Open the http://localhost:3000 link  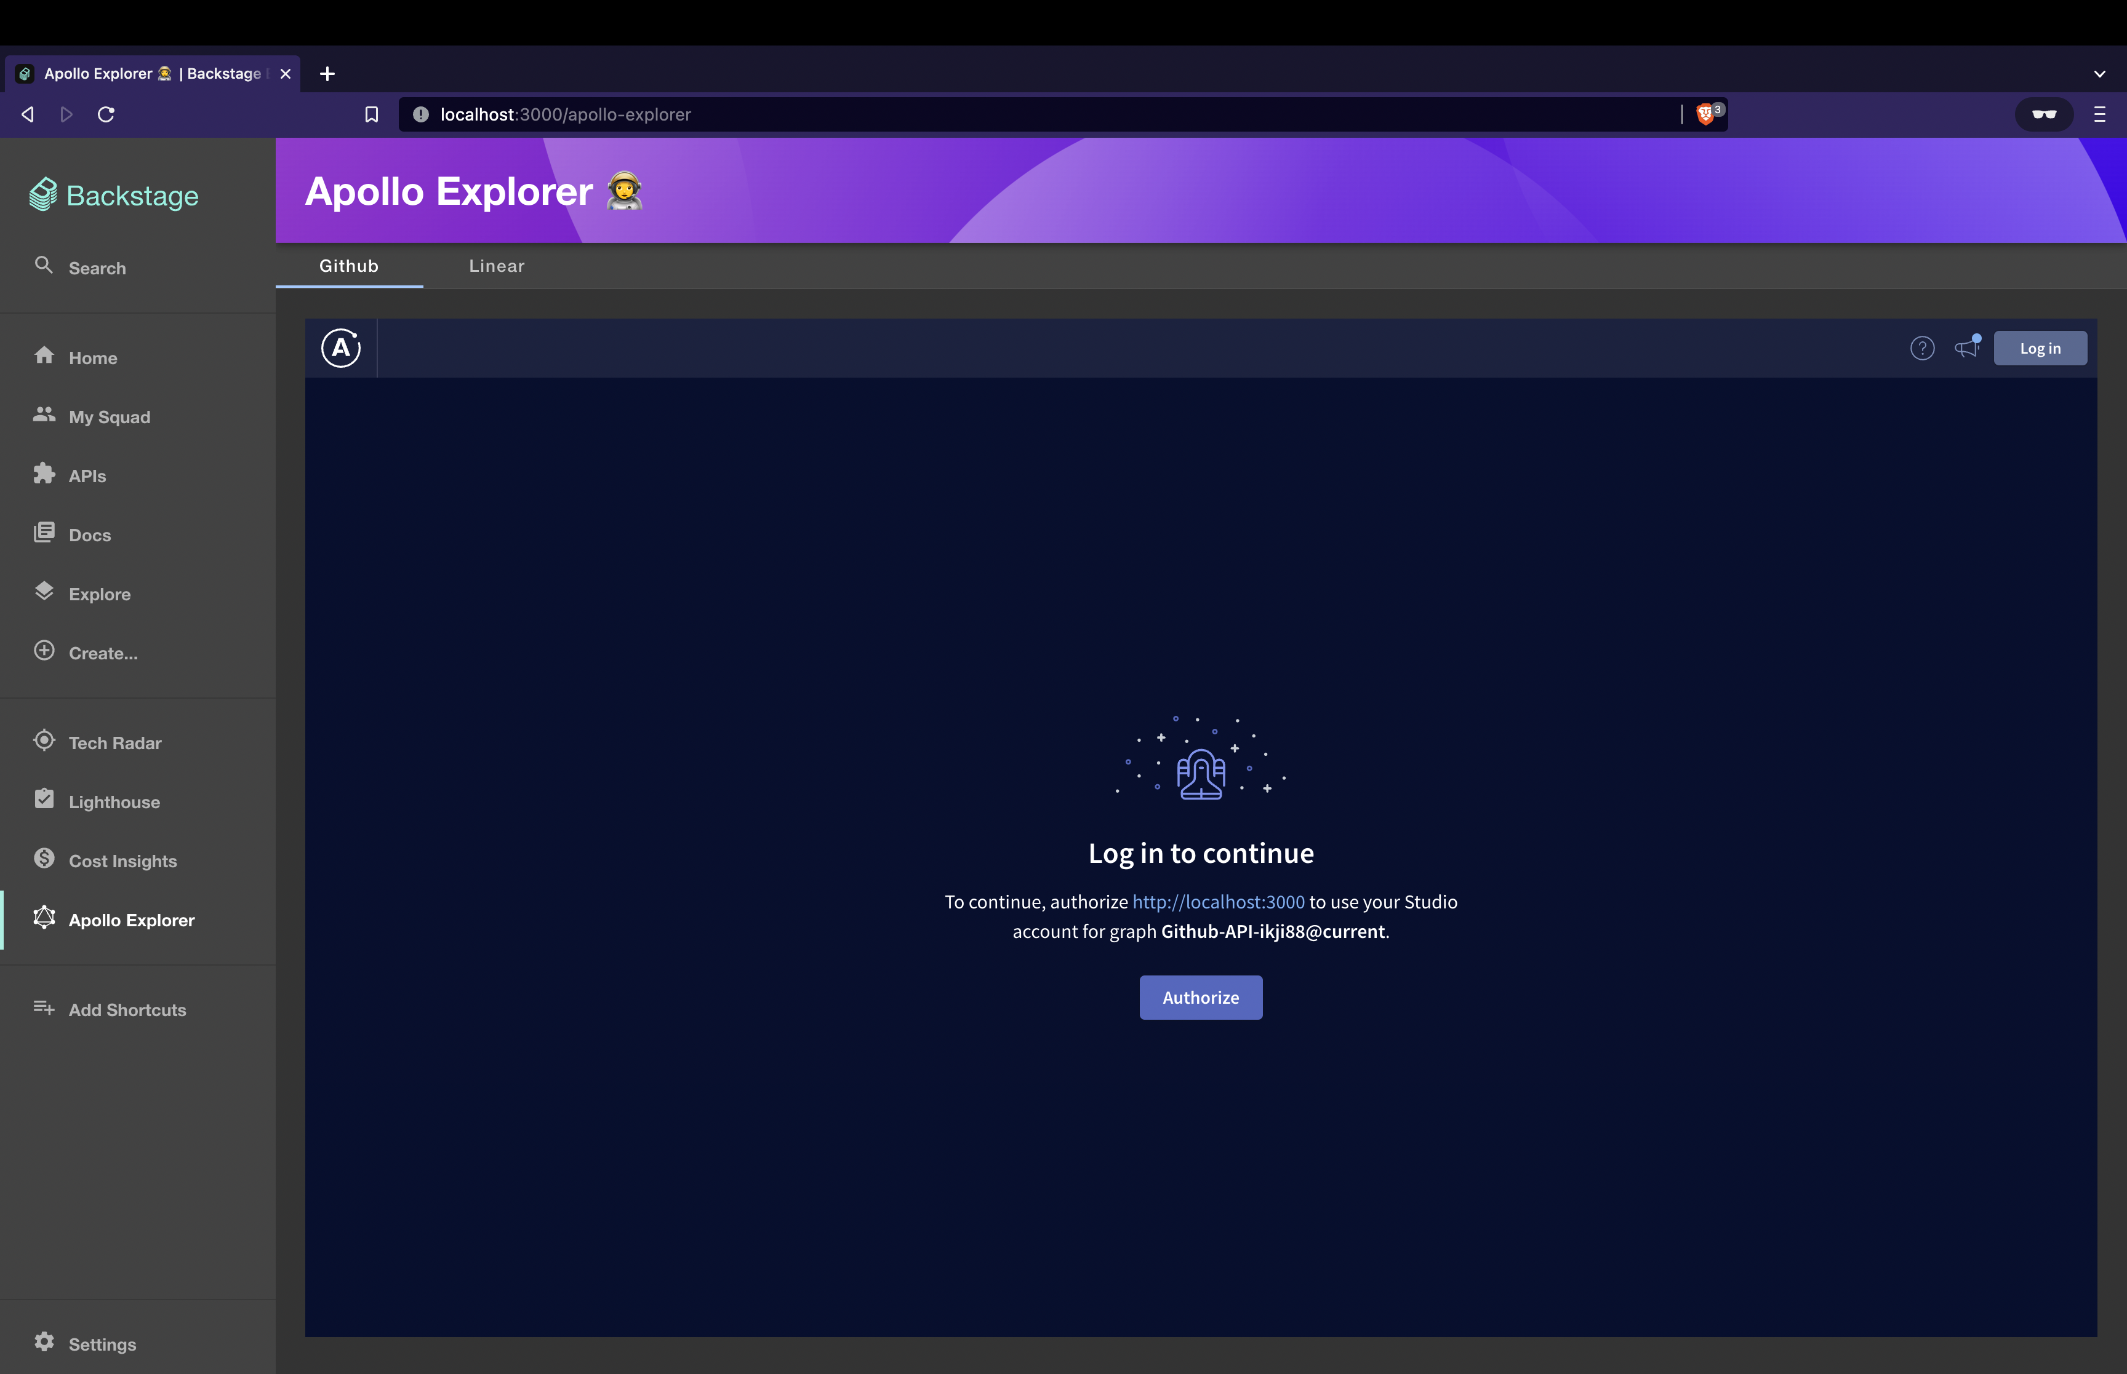(1219, 902)
